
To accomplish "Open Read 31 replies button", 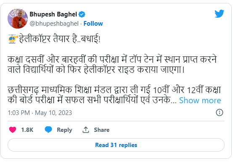I will [116, 145].
